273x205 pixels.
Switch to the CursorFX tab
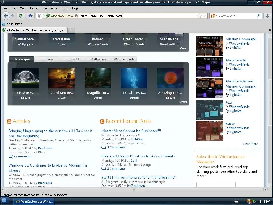(x=73, y=59)
